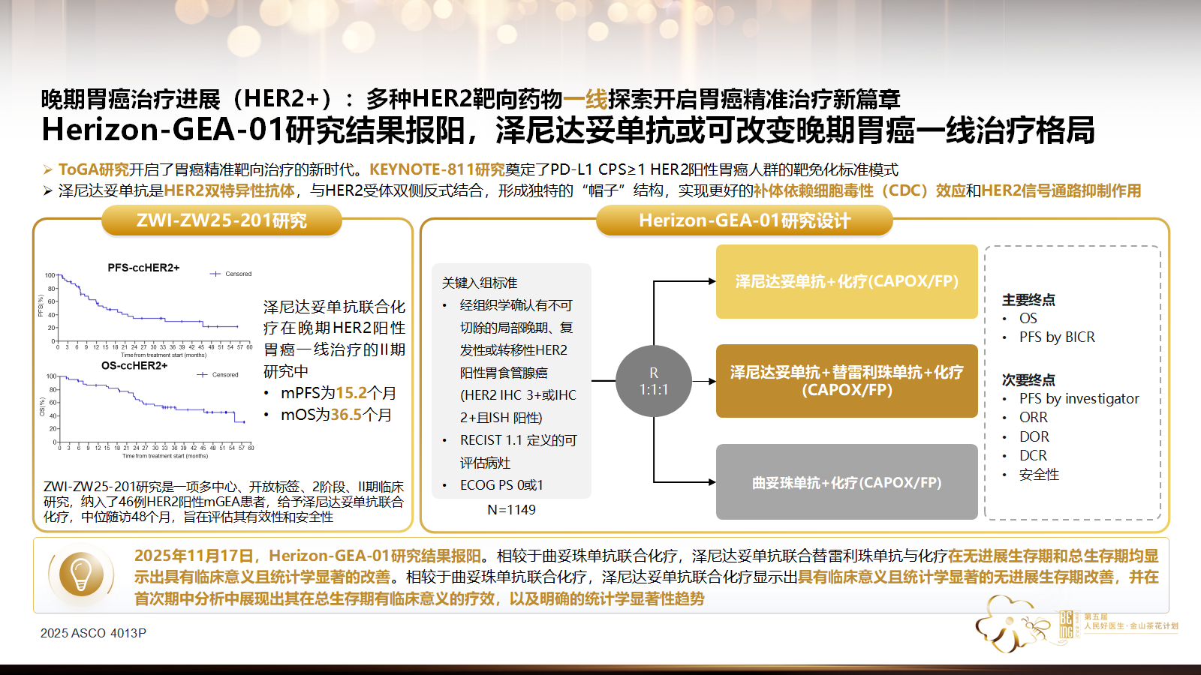Click the arrow bullet before ToGA研究
This screenshot has height=675, width=1201.
point(47,170)
